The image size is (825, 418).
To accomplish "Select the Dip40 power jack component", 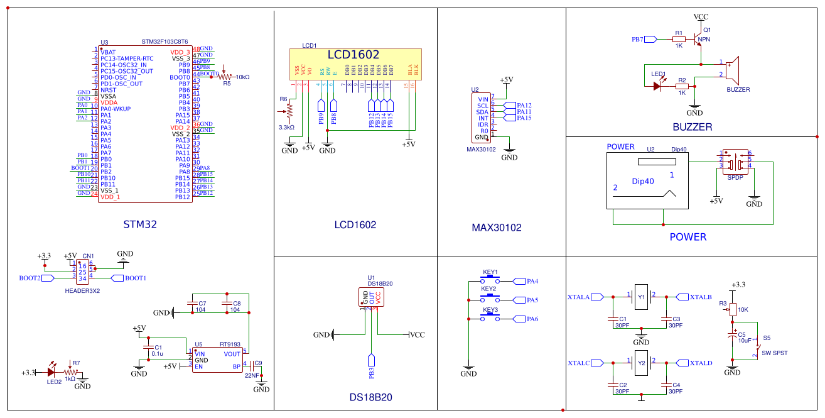I will (647, 180).
